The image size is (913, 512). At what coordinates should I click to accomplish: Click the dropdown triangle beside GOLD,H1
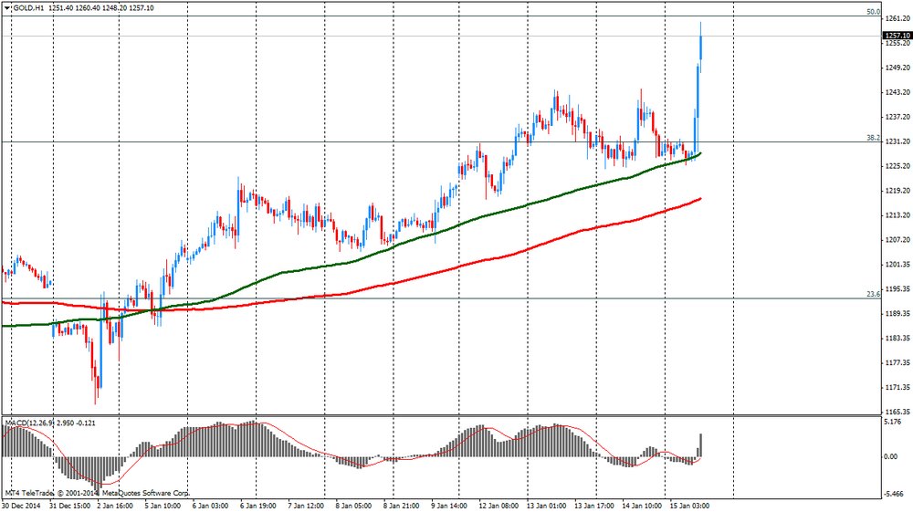5,8
